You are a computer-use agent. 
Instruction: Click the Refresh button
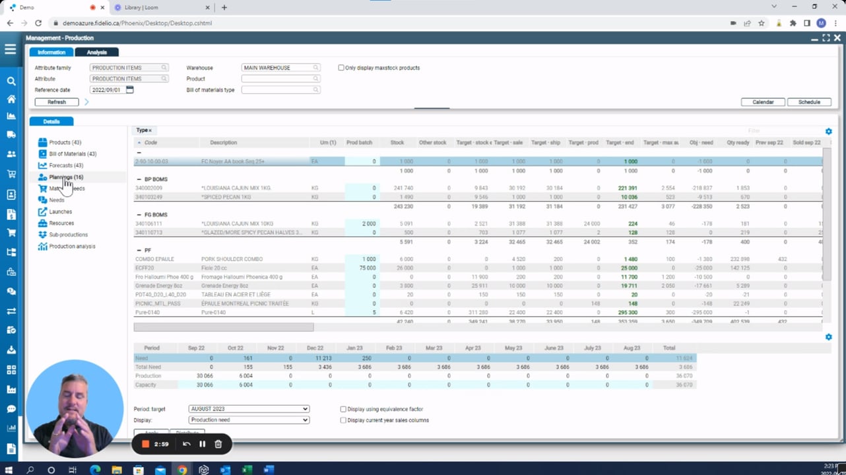click(x=57, y=102)
